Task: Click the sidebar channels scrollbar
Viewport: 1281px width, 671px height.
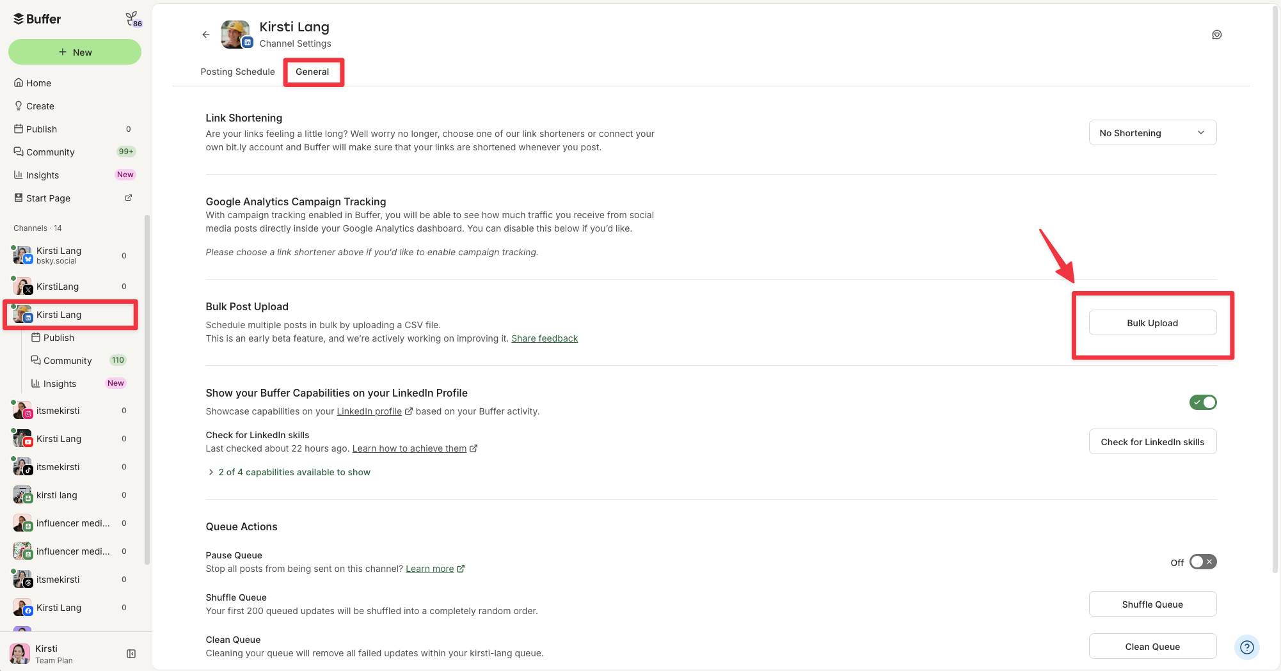Action: pyautogui.click(x=147, y=390)
